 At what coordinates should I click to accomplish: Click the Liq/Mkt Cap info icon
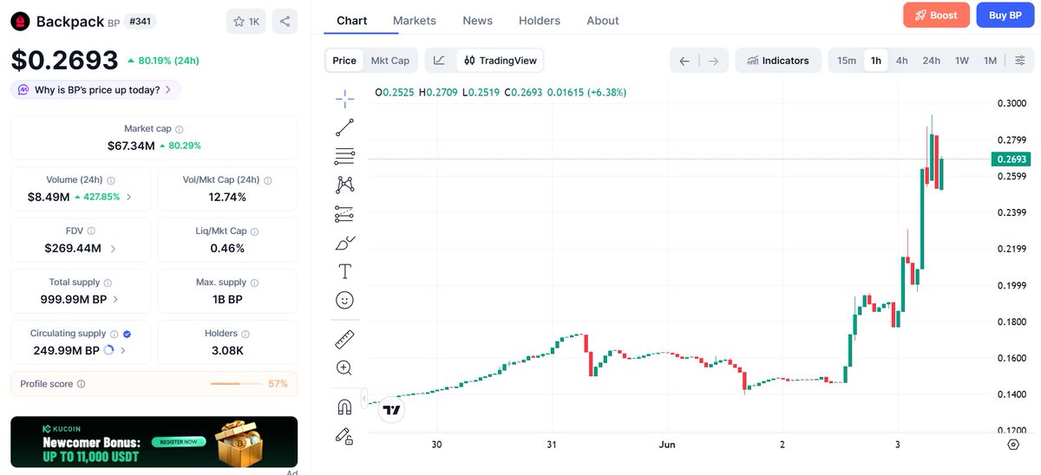(x=254, y=231)
